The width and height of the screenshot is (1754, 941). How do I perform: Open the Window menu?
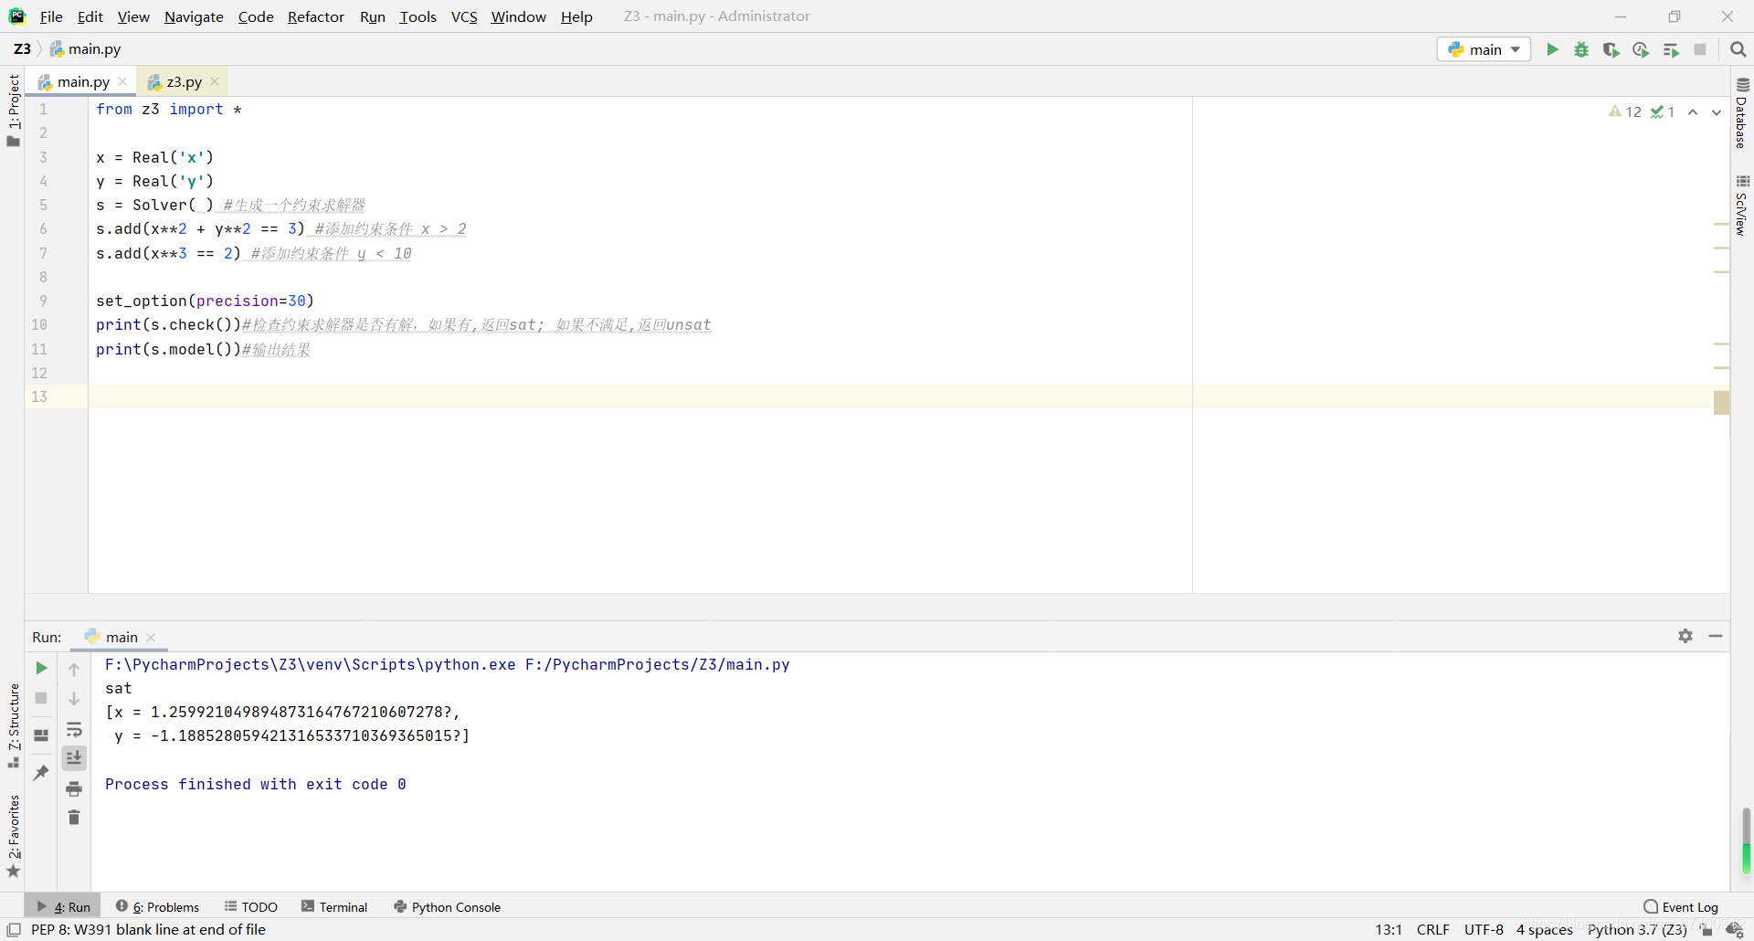pos(518,16)
